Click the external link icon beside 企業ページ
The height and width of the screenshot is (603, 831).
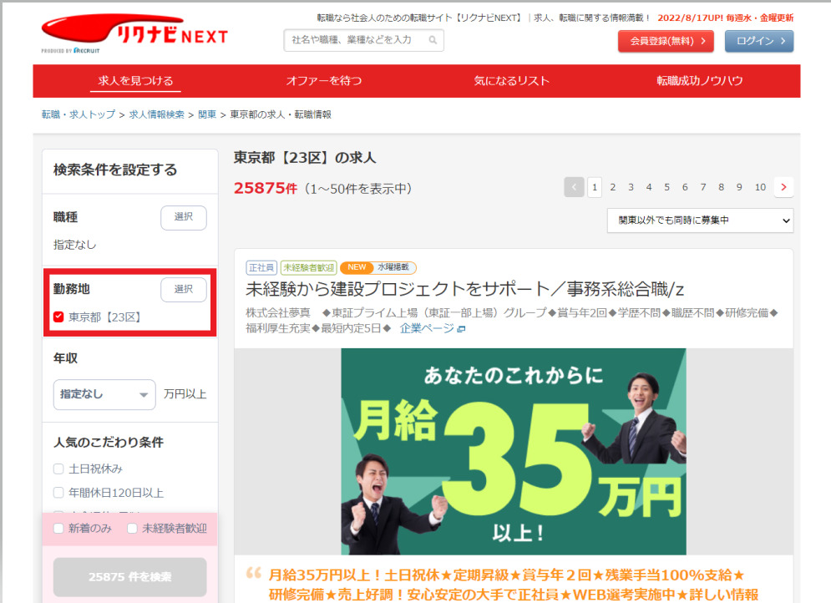461,329
